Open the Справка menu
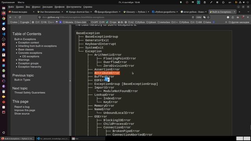The height and width of the screenshot is (141, 251). (x=88, y=7)
